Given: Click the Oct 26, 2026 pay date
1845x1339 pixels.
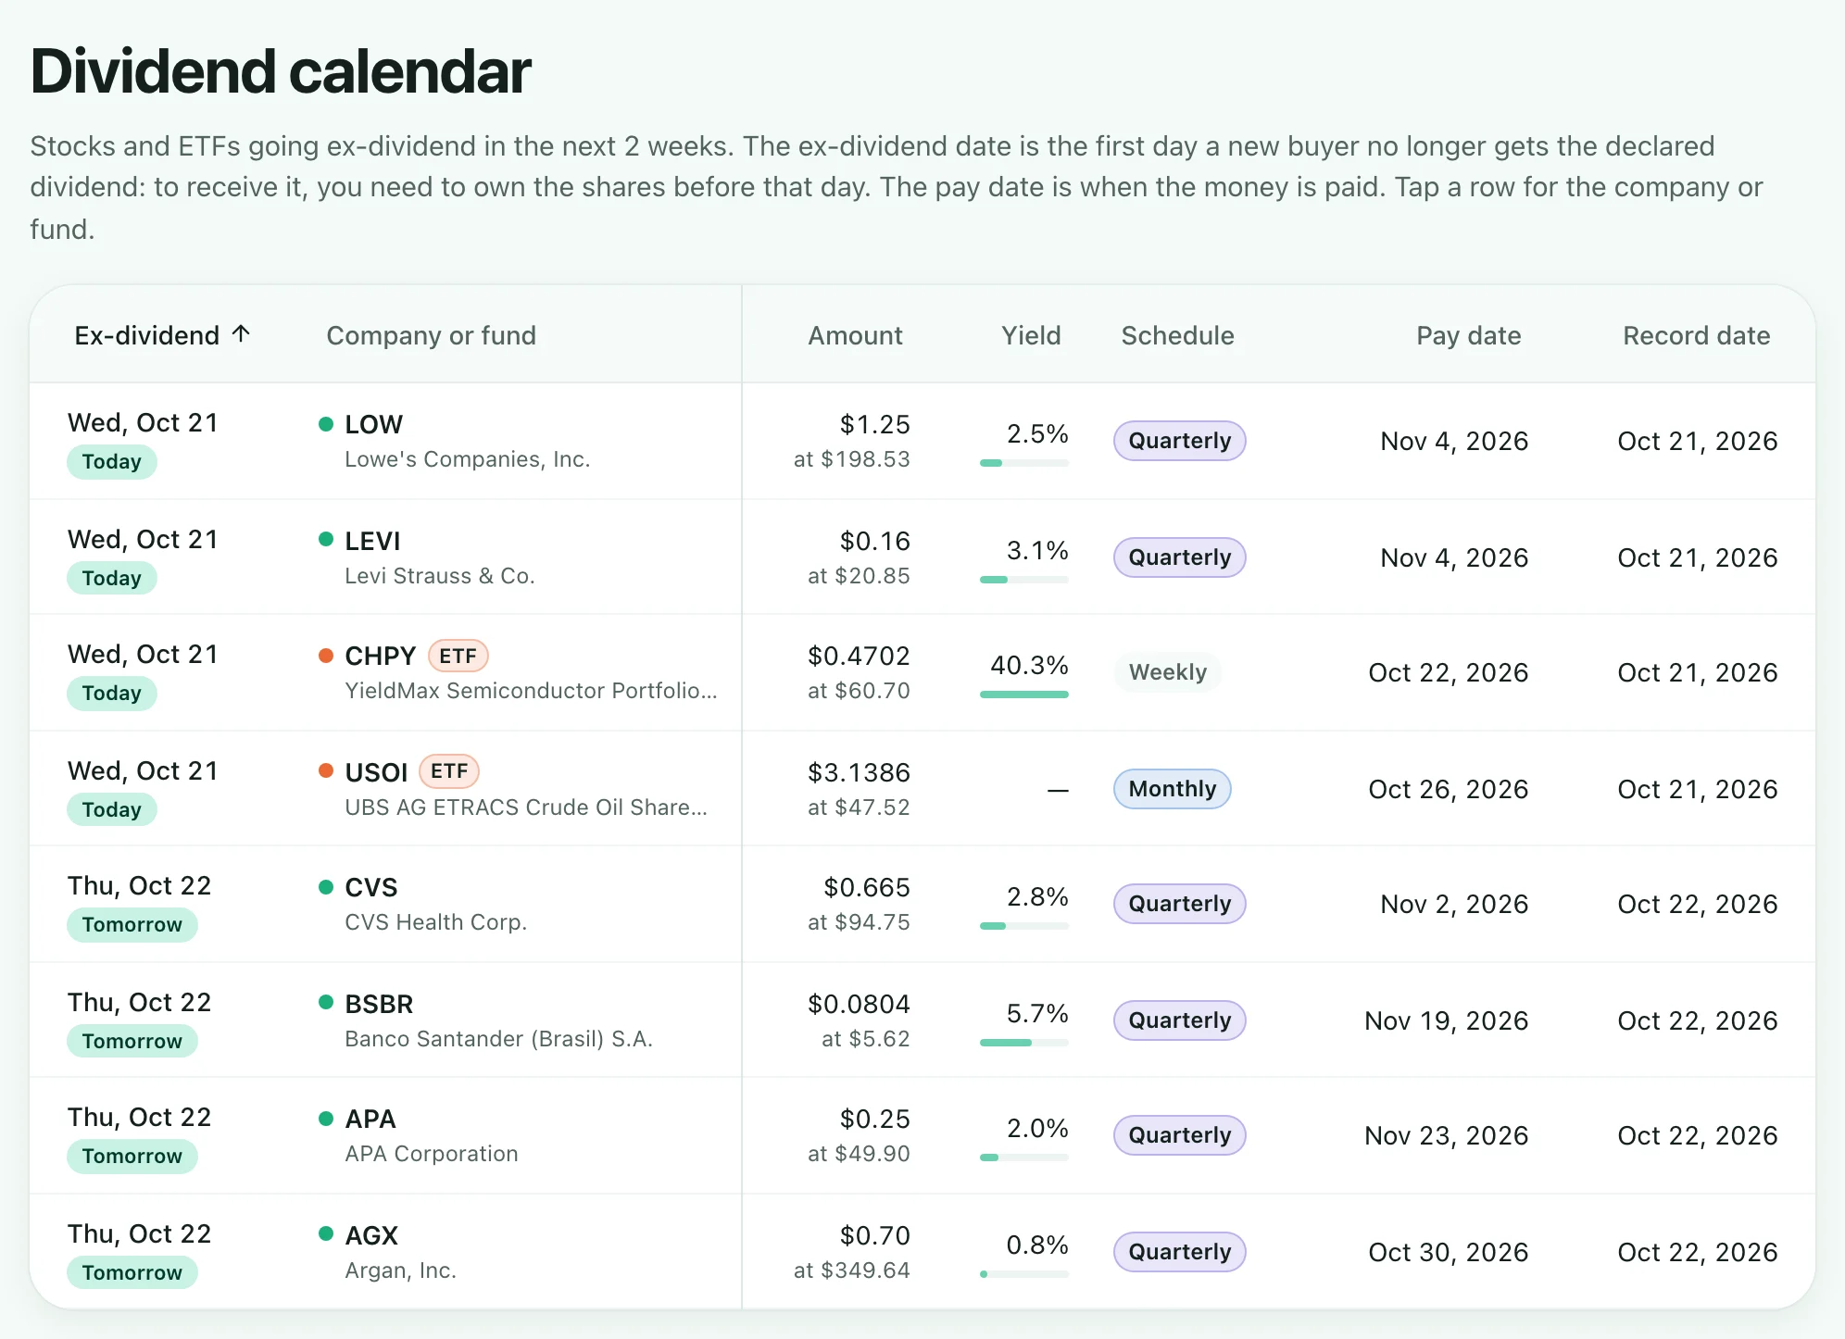Looking at the screenshot, I should point(1448,789).
